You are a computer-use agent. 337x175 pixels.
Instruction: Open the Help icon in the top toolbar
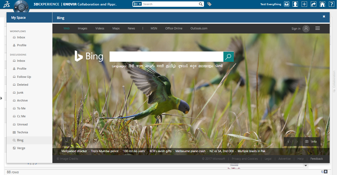click(331, 4)
